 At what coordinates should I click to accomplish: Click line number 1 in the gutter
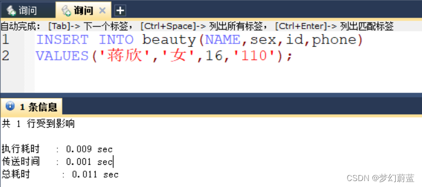pyautogui.click(x=5, y=40)
